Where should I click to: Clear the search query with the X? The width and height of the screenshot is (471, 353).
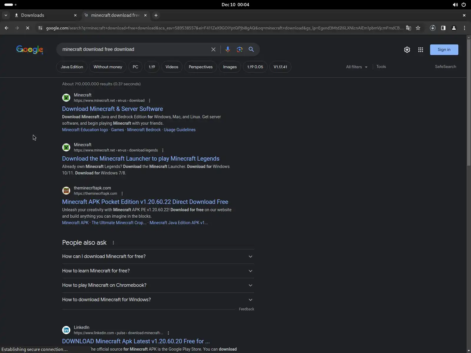point(213,49)
